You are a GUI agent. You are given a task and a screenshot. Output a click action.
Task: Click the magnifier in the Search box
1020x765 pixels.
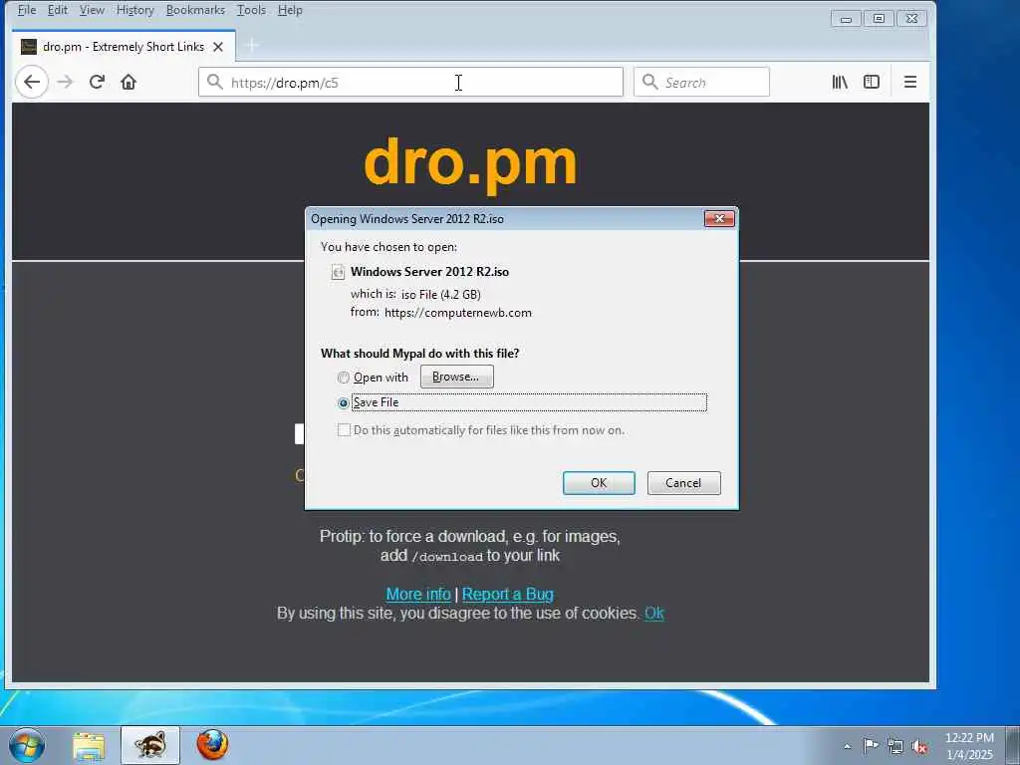[x=649, y=82]
